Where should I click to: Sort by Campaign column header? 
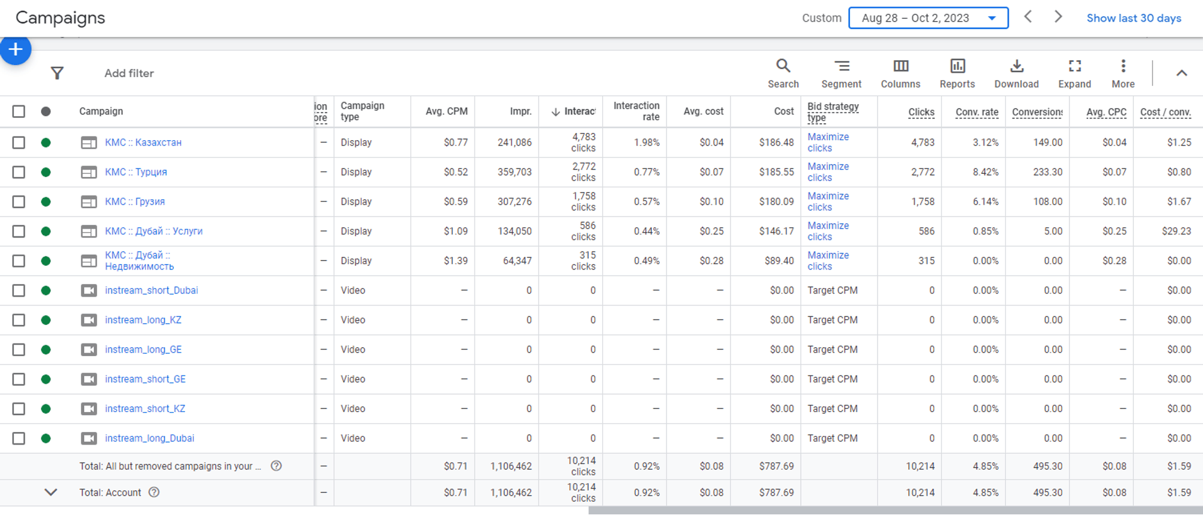click(x=101, y=111)
